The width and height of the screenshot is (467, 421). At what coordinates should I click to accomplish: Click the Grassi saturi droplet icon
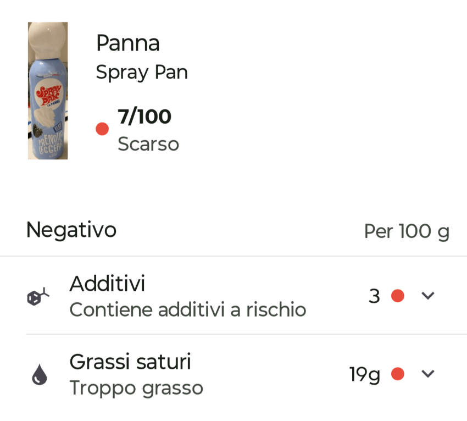click(40, 375)
